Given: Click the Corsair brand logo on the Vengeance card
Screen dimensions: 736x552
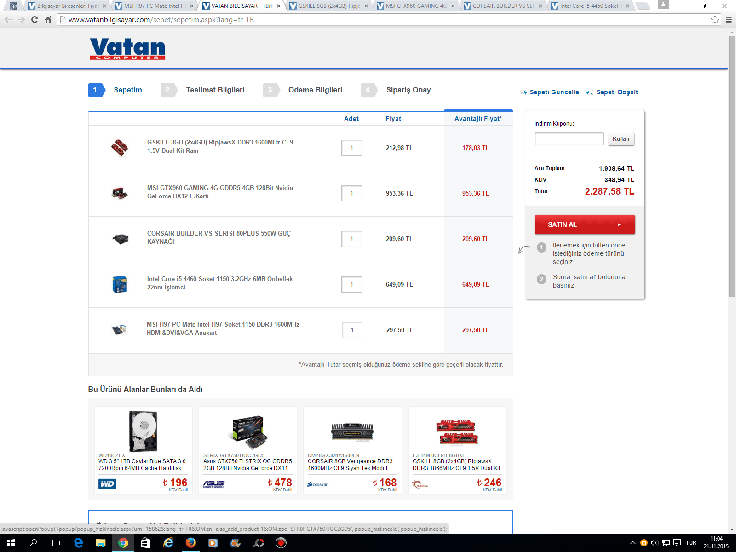Looking at the screenshot, I should coord(317,484).
